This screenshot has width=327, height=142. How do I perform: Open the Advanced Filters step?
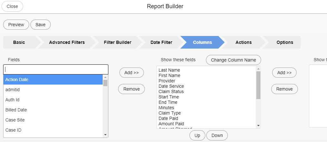click(x=67, y=42)
